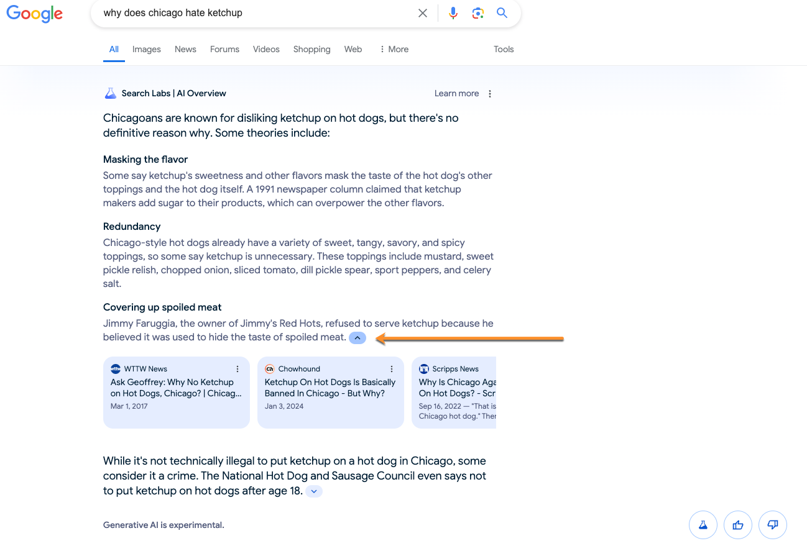This screenshot has width=807, height=546.
Task: Open Ask Geoffrey Why No Ketchup article
Action: [177, 388]
